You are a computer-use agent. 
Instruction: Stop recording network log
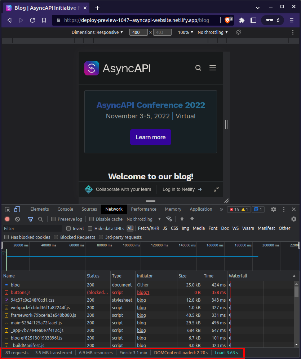tap(7, 219)
